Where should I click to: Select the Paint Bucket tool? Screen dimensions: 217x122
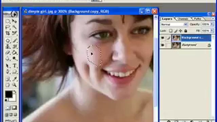[x=14, y=53]
